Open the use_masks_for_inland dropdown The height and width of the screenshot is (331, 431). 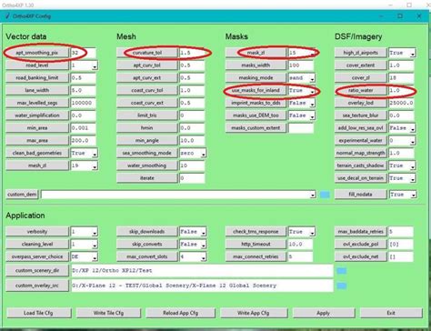(x=312, y=91)
